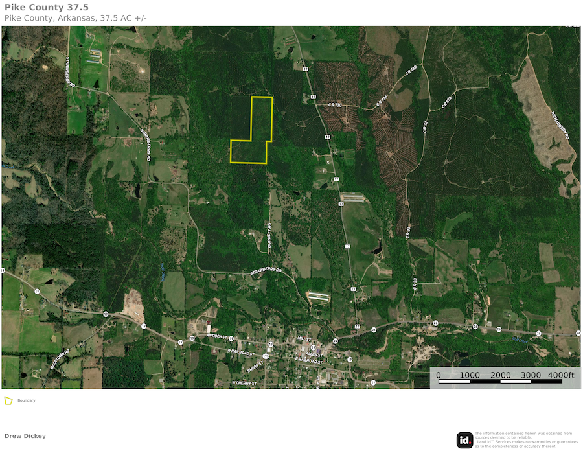Click the W Cherry St street label
The image size is (583, 451).
click(244, 383)
